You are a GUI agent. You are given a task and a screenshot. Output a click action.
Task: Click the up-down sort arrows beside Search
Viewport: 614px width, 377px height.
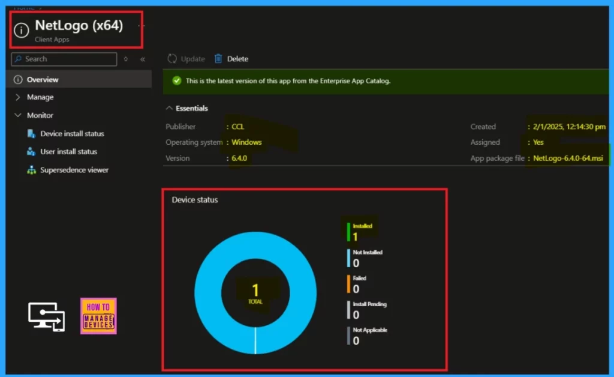(126, 59)
